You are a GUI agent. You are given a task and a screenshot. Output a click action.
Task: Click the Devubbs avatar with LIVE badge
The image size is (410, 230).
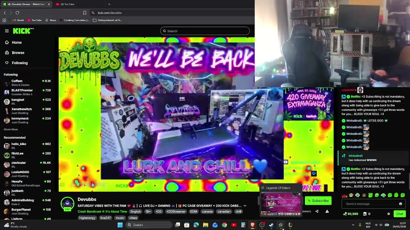point(67,204)
